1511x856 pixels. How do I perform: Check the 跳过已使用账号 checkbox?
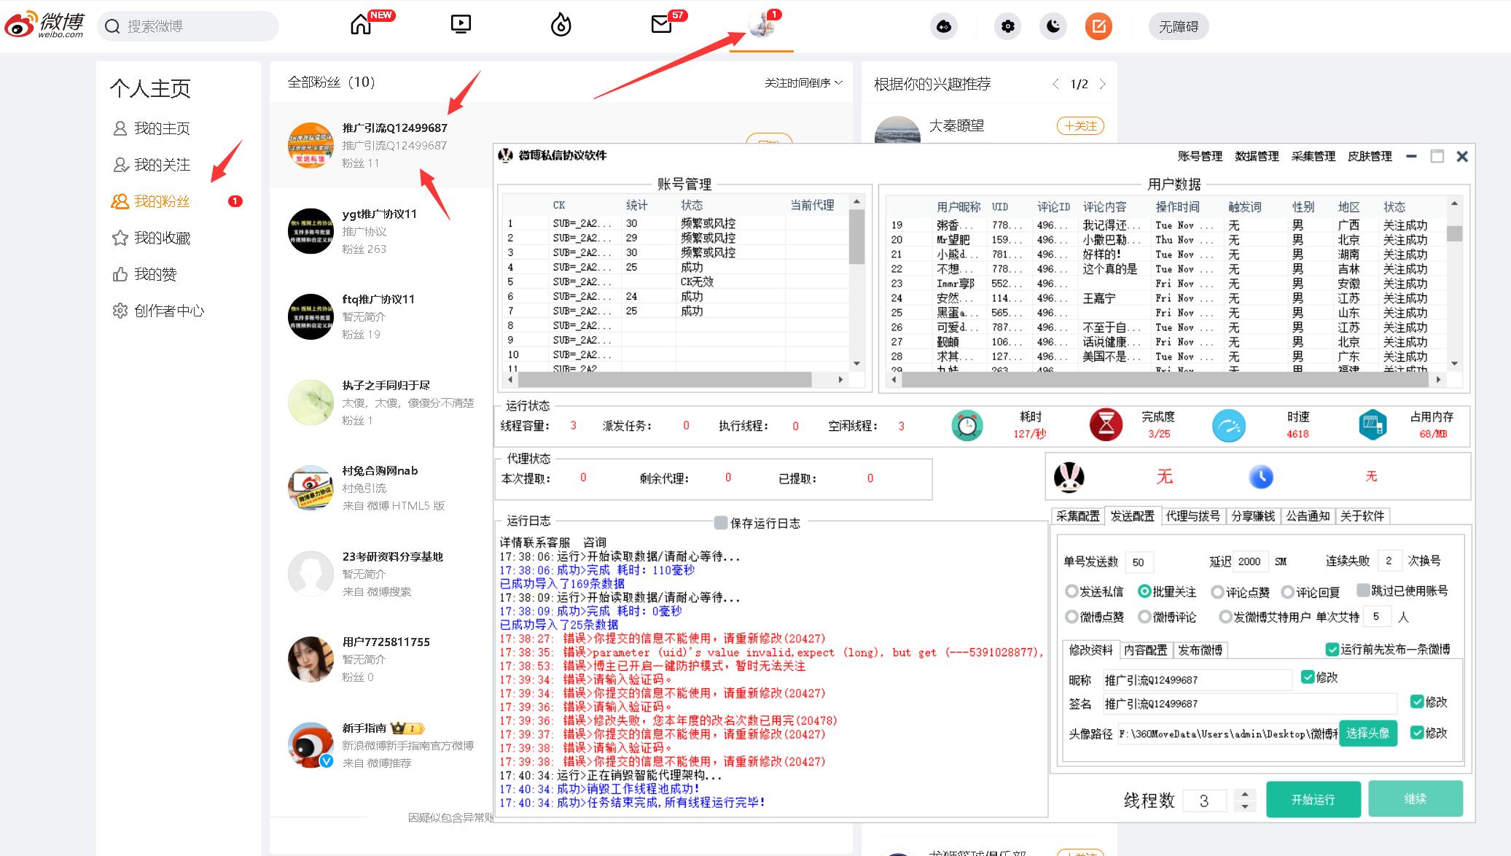pyautogui.click(x=1362, y=590)
